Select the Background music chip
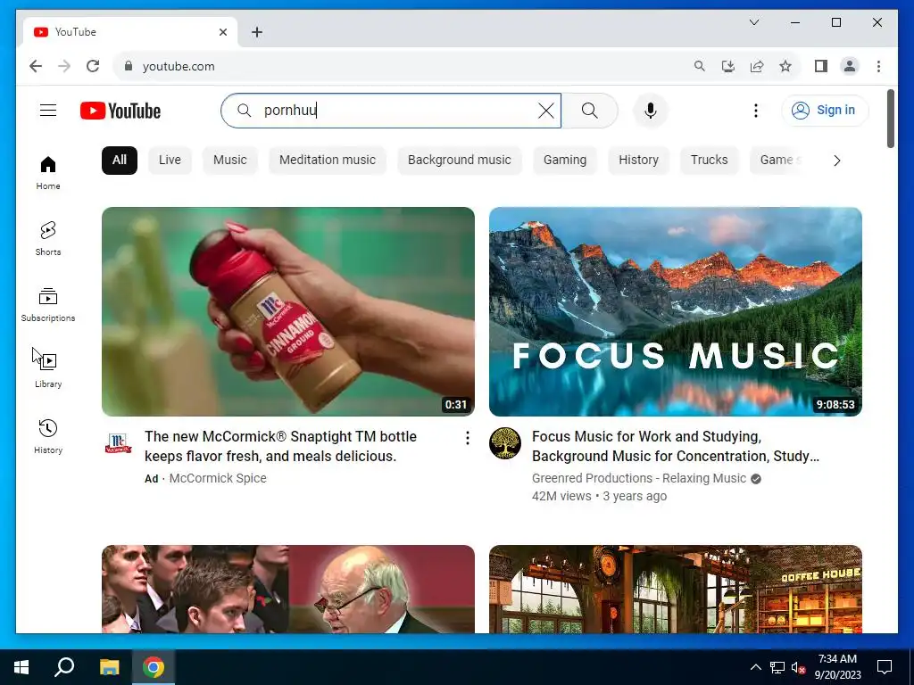Viewport: 914px width, 685px height. 460,161
